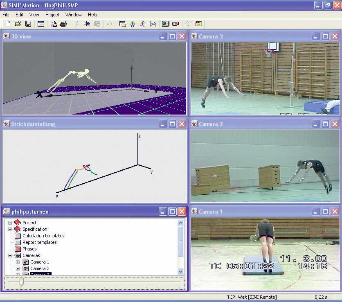Click the table window toolbar icon
The image size is (342, 302).
pyautogui.click(x=41, y=24)
